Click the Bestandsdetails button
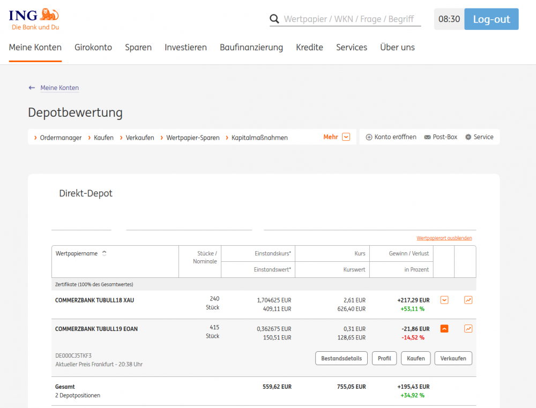This screenshot has height=408, width=536. 341,358
